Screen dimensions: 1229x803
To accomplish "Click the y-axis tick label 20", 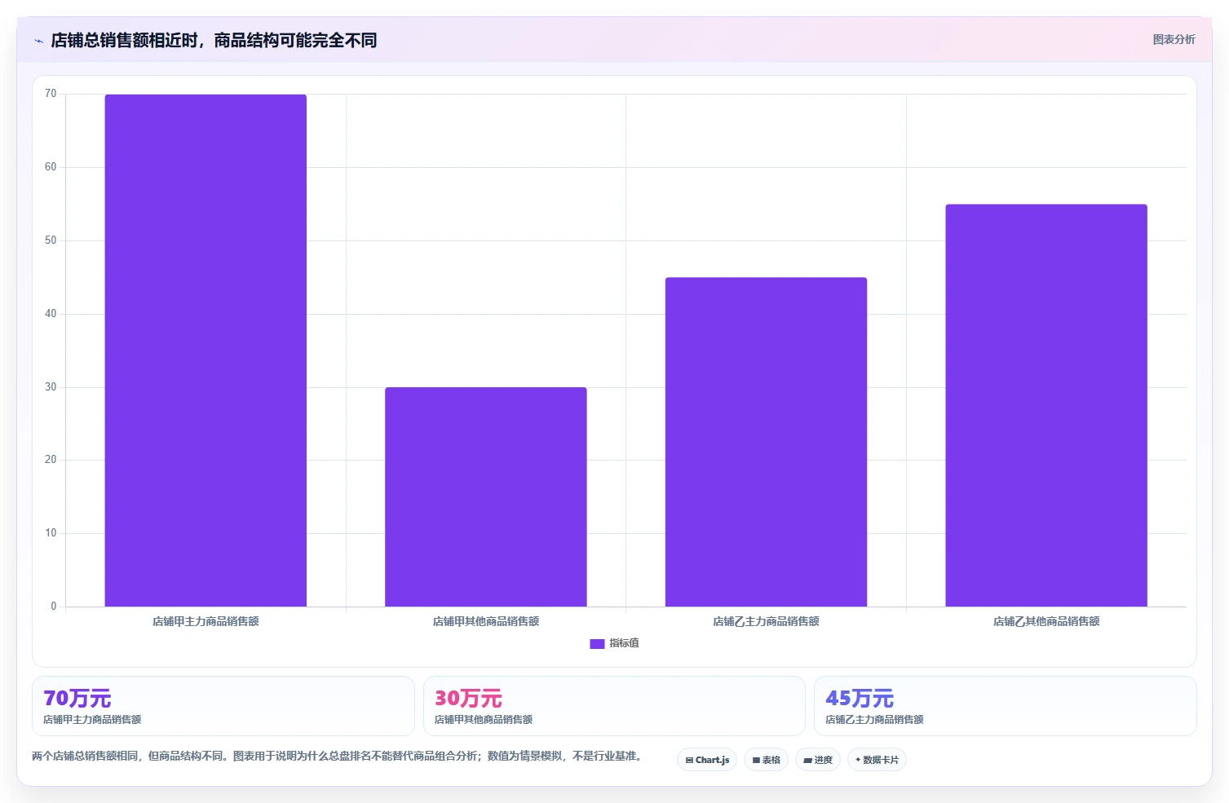I will (51, 460).
